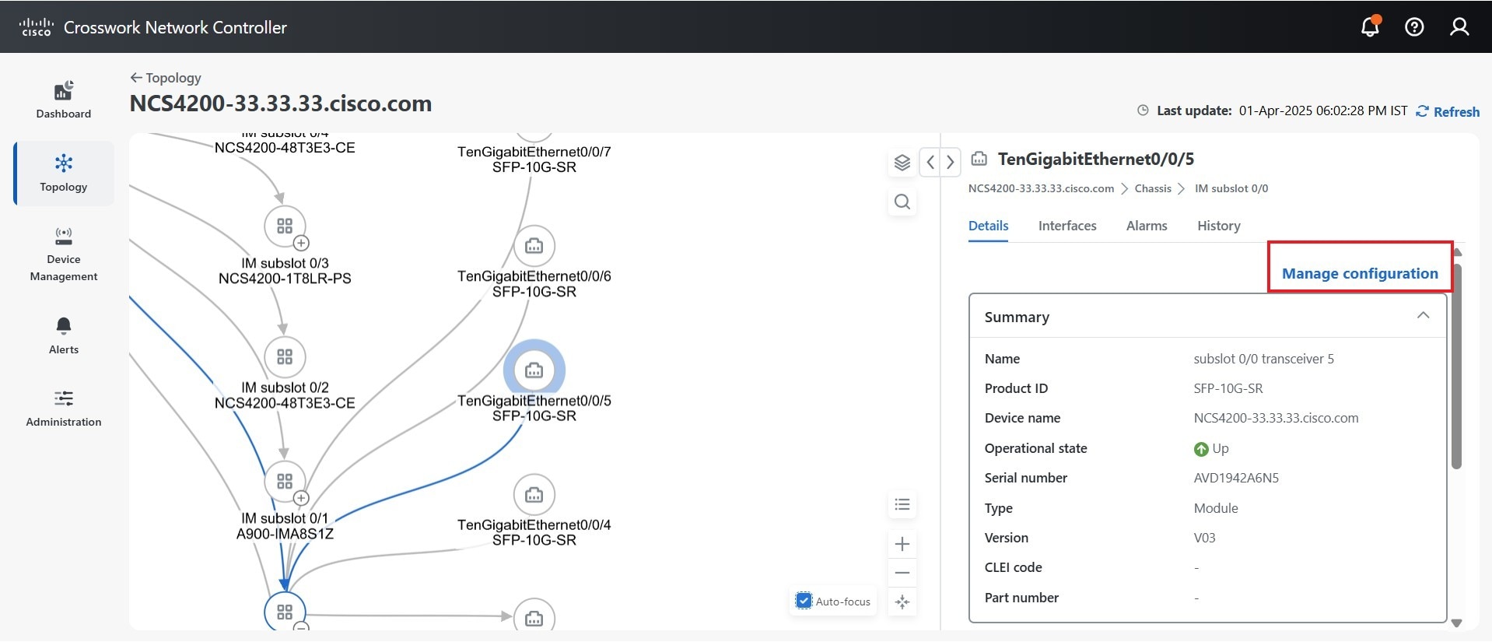This screenshot has height=642, width=1492.
Task: Select Topology in the sidebar
Action: [x=64, y=173]
